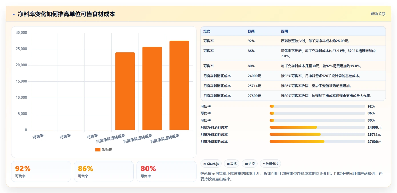Image resolution: width=397 pixels, height=193 pixels.
Task: Select the tallest orange bar in the chart
Action: [x=179, y=85]
